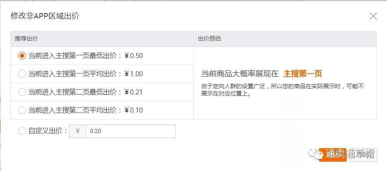Screen dimensions: 387x171
Task: Click the orange confirm button
Action: pos(332,155)
